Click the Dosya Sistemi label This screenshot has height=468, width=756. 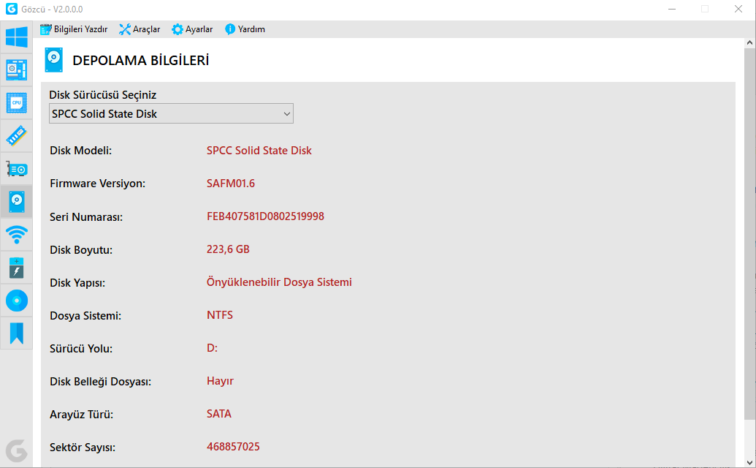tap(85, 316)
